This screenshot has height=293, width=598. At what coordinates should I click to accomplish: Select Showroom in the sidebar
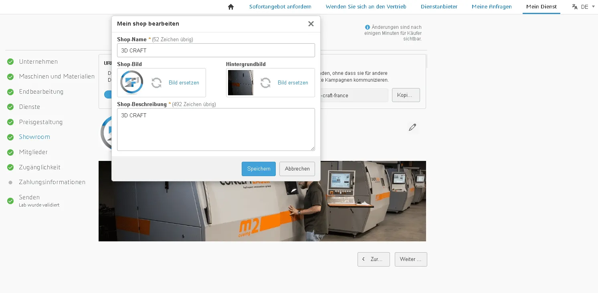point(34,136)
